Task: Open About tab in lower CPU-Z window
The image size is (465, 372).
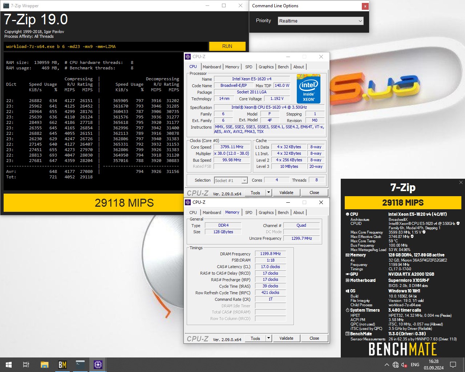Action: point(299,213)
